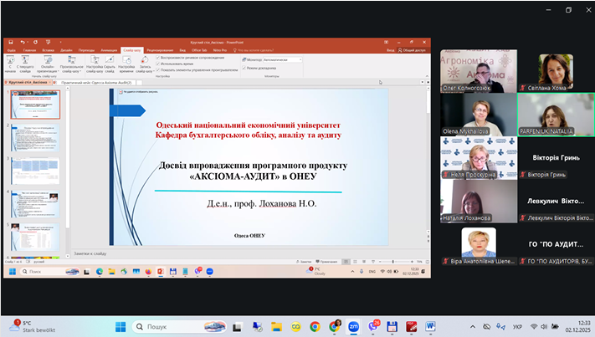Click the Настройка времени icon
This screenshot has width=595, height=337.
tap(126, 64)
